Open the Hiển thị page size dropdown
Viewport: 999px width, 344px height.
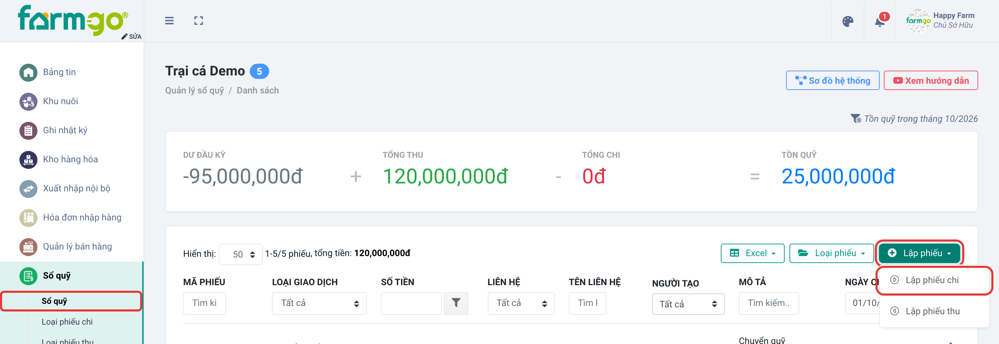(240, 254)
